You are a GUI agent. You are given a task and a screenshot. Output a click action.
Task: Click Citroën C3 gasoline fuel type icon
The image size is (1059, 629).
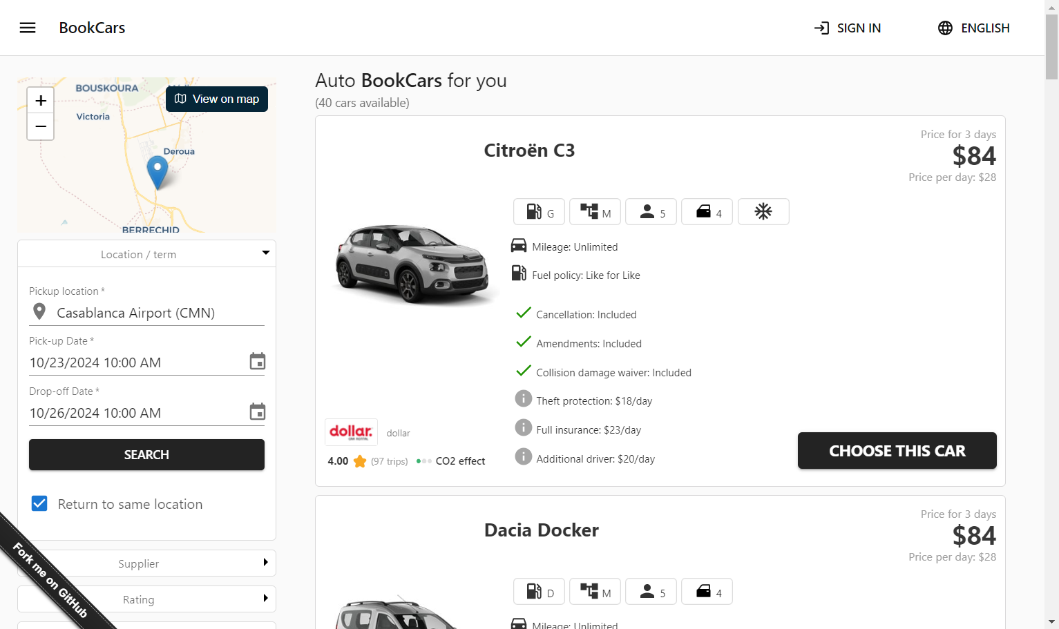pyautogui.click(x=539, y=212)
